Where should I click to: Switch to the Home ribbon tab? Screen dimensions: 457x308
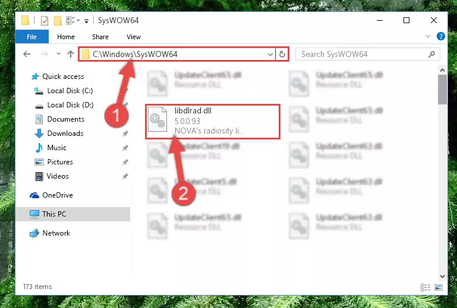pos(66,37)
